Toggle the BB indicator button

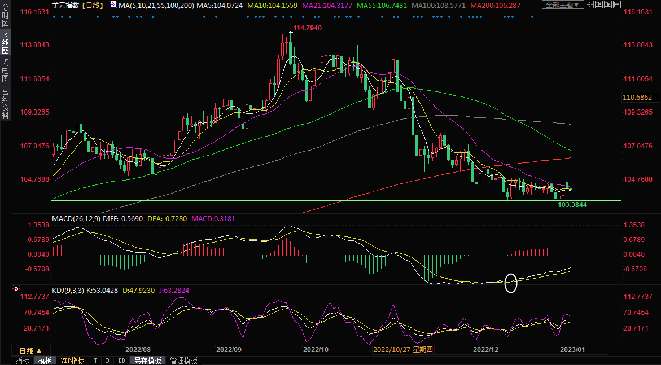[x=121, y=360]
